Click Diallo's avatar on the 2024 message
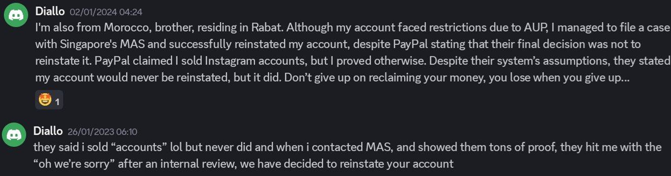Viewport: 671px width, 176px height. pos(16,15)
